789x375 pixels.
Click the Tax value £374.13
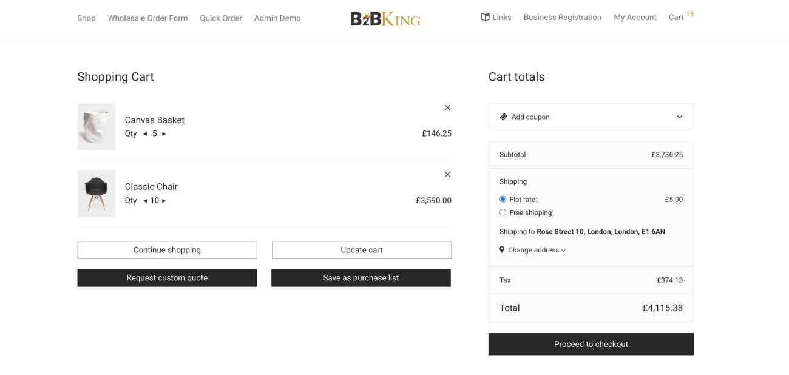669,280
